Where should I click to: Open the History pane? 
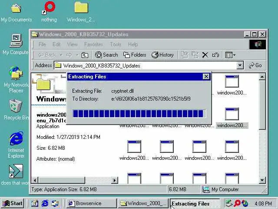162,55
